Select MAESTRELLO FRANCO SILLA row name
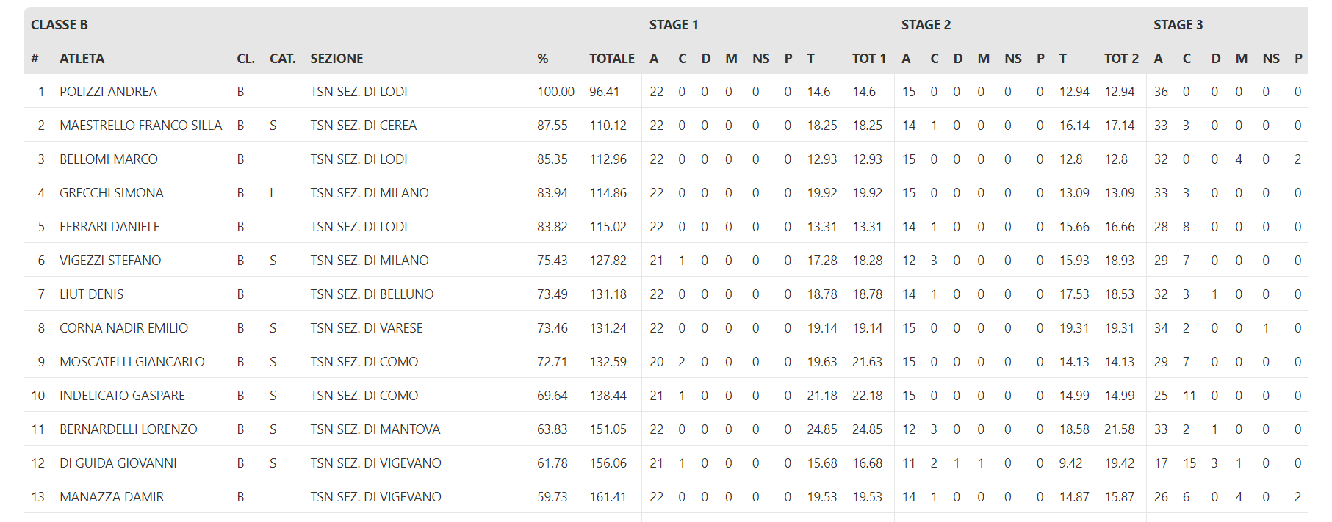 point(140,126)
